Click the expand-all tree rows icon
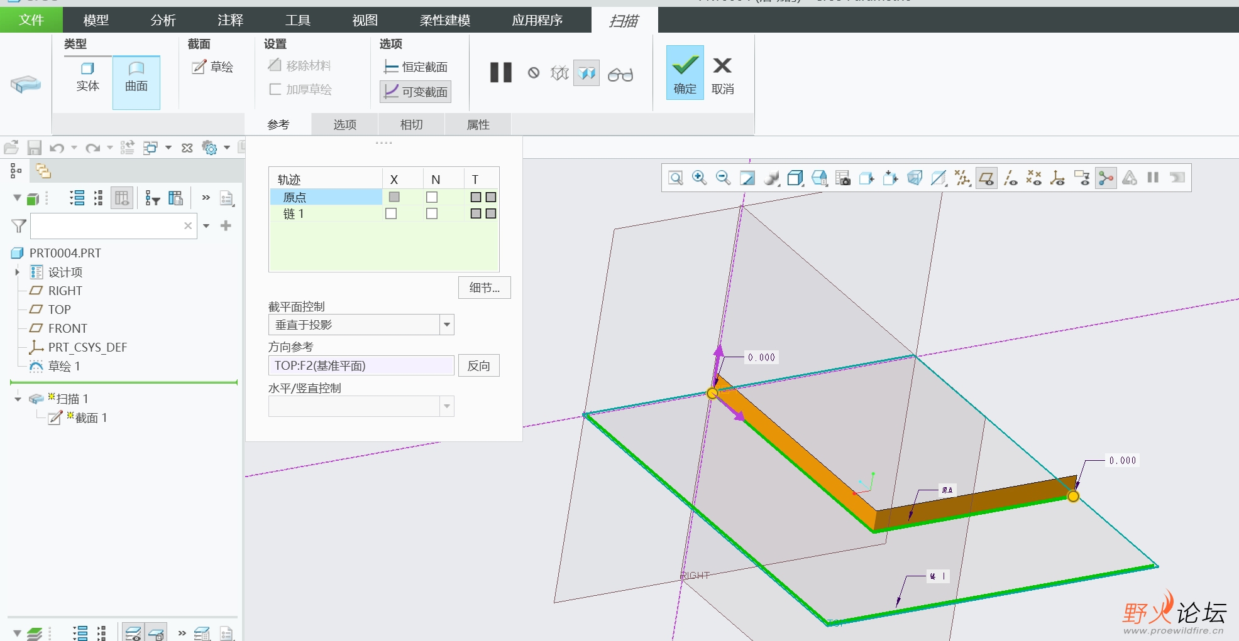The width and height of the screenshot is (1239, 641). tap(77, 198)
